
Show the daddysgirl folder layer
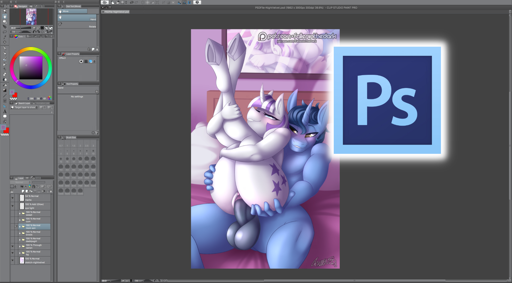[12, 240]
